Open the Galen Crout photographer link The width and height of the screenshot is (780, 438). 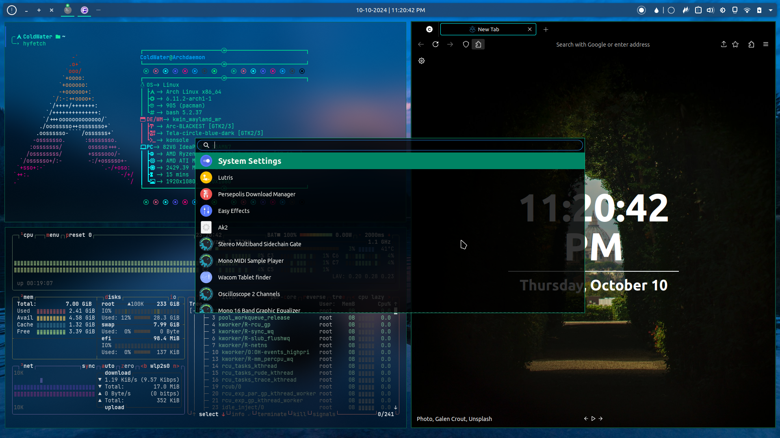pos(451,419)
